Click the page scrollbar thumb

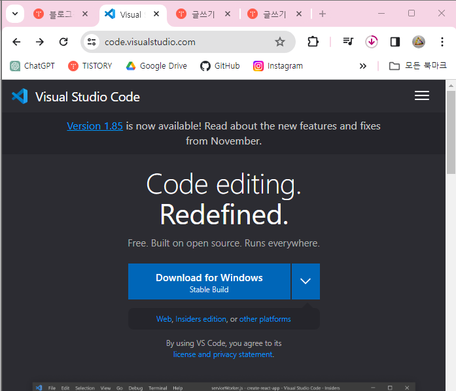(x=451, y=132)
